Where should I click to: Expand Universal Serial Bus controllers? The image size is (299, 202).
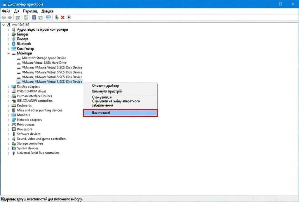(x=8, y=153)
